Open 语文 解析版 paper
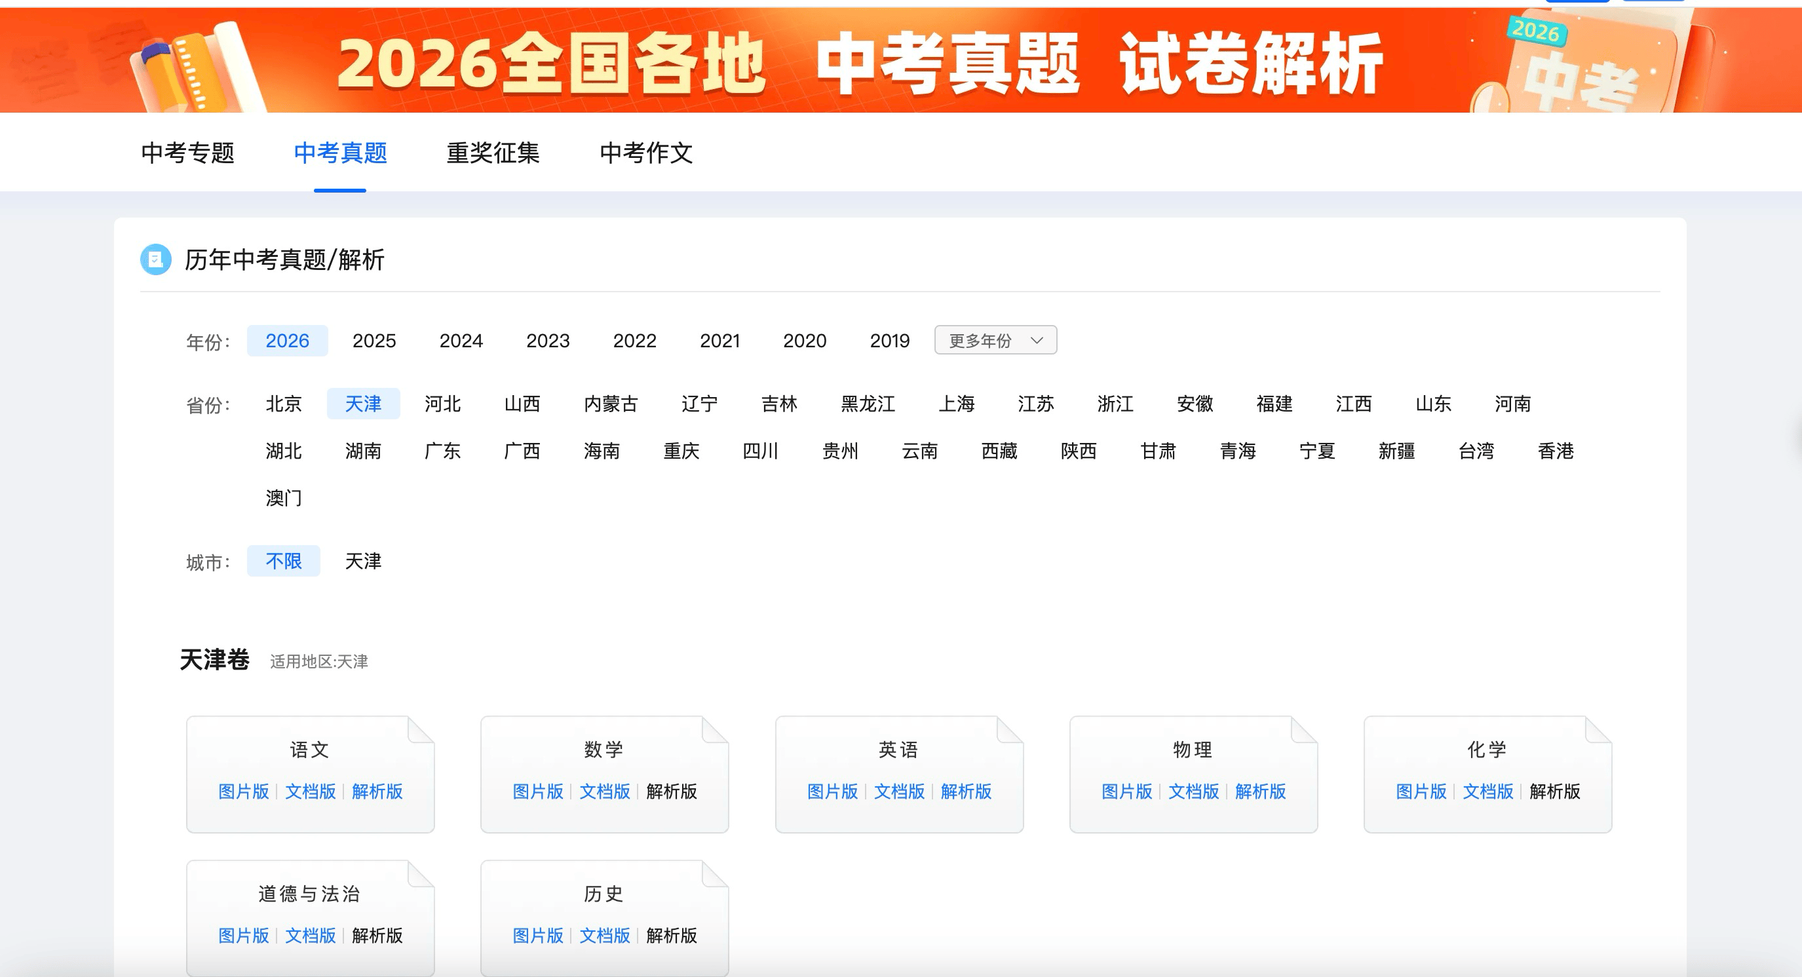 pyautogui.click(x=377, y=792)
